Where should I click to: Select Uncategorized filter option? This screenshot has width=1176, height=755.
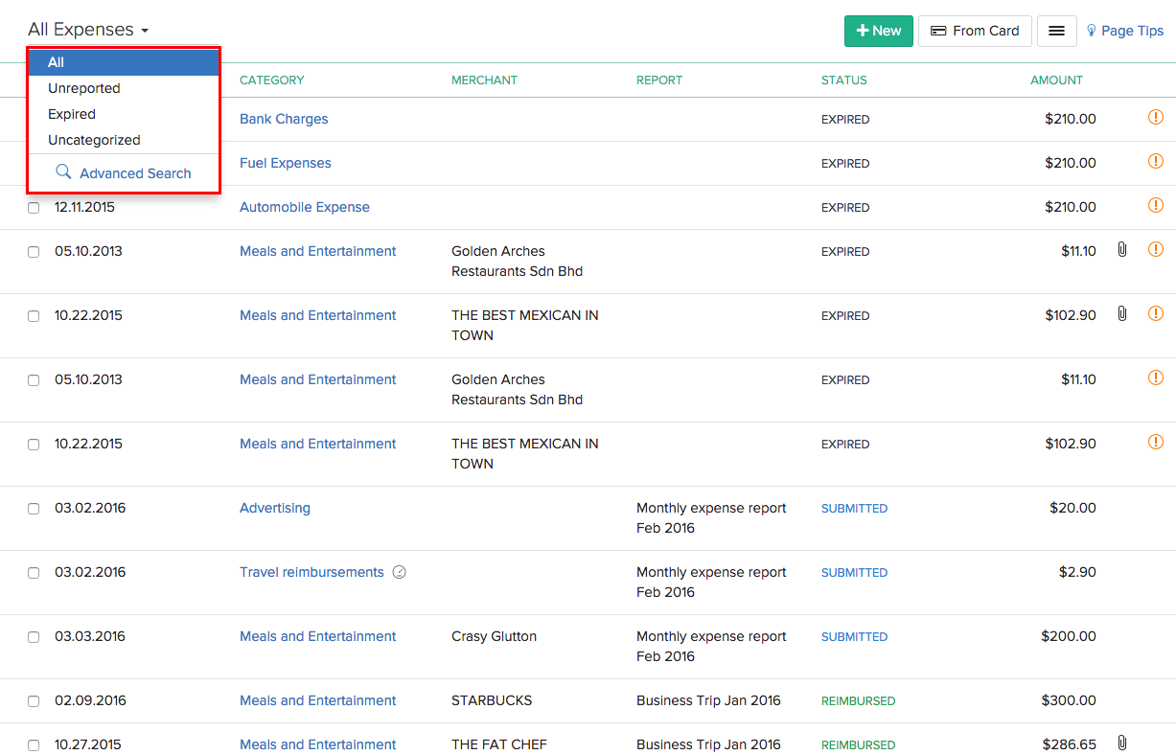(x=94, y=140)
